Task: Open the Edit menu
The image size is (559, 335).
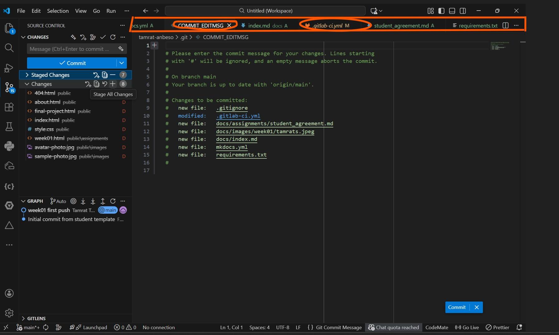Action: pyautogui.click(x=36, y=11)
